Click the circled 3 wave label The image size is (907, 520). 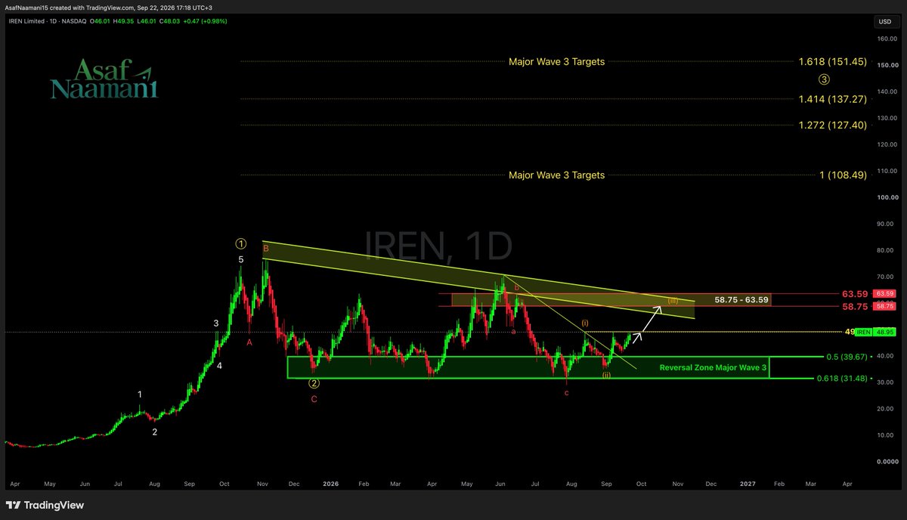(825, 79)
